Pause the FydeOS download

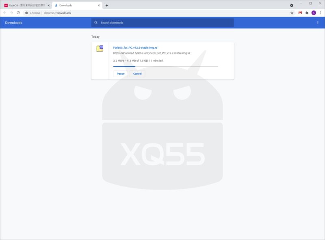pos(121,74)
